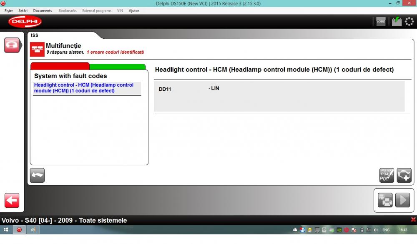Select the Delphi app icon in the taskbar

(19, 230)
